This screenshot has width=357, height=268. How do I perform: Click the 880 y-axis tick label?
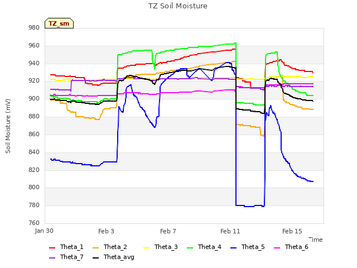(x=34, y=117)
